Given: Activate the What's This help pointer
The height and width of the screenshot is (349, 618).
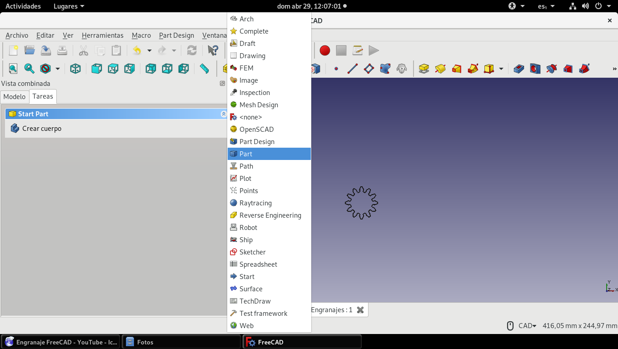Looking at the screenshot, I should pos(213,50).
